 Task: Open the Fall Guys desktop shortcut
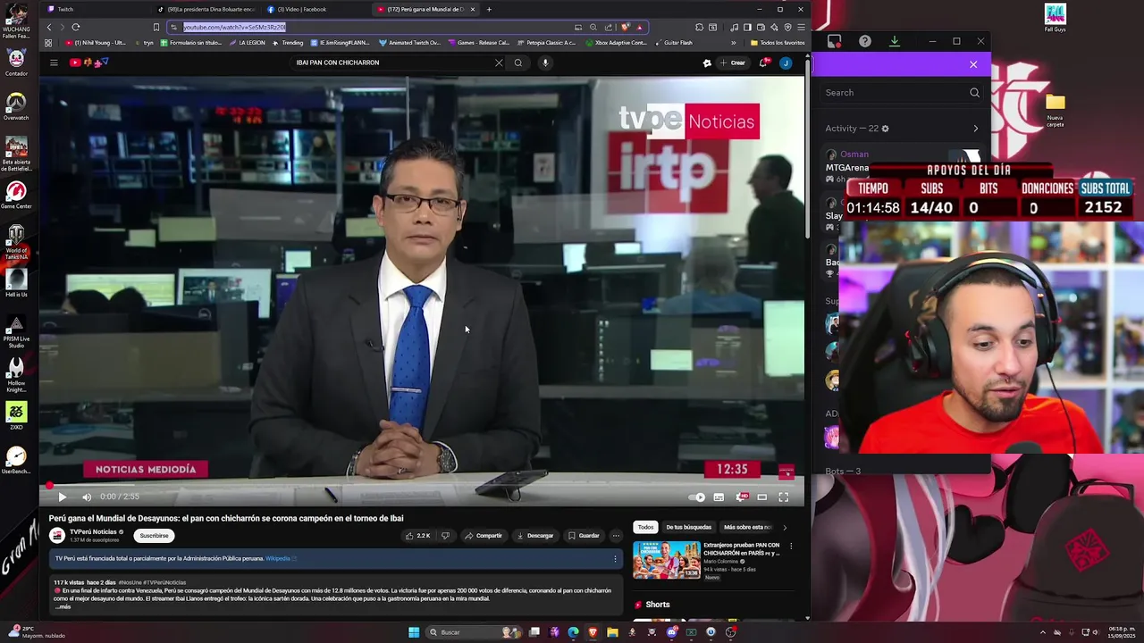[1056, 19]
